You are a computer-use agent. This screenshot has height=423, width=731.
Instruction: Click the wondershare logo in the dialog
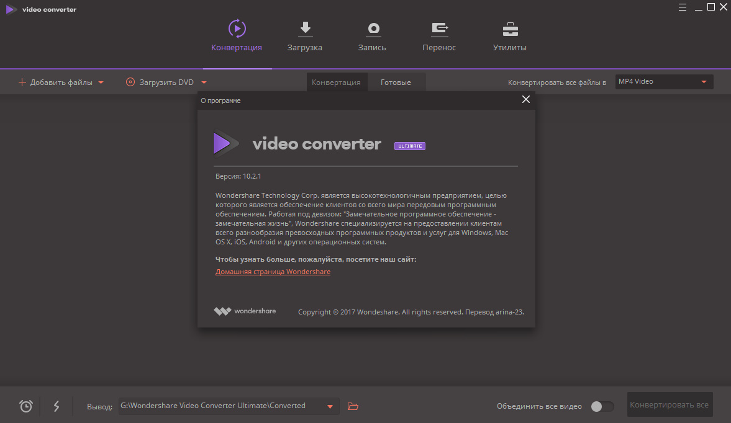click(245, 311)
